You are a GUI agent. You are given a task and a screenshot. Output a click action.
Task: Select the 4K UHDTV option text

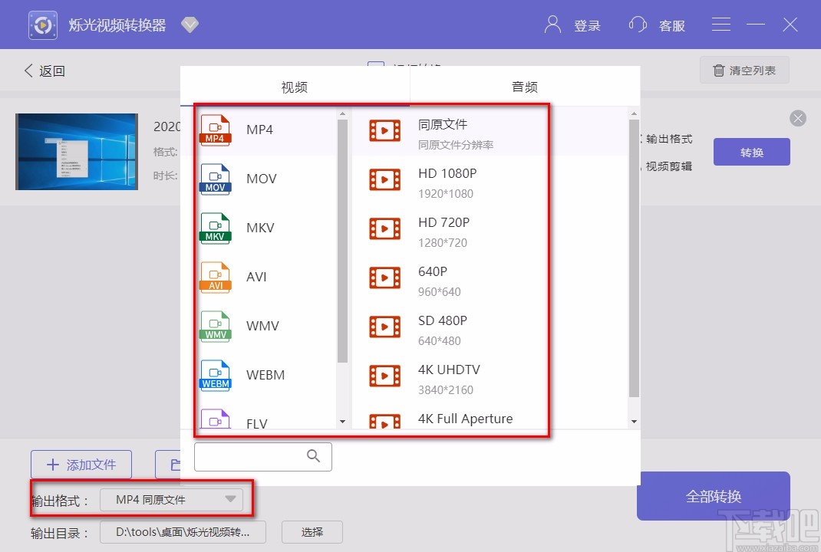coord(449,370)
